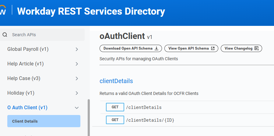The image size is (274, 136).
Task: Open the /clientDetails endpoint row
Action: click(x=187, y=107)
